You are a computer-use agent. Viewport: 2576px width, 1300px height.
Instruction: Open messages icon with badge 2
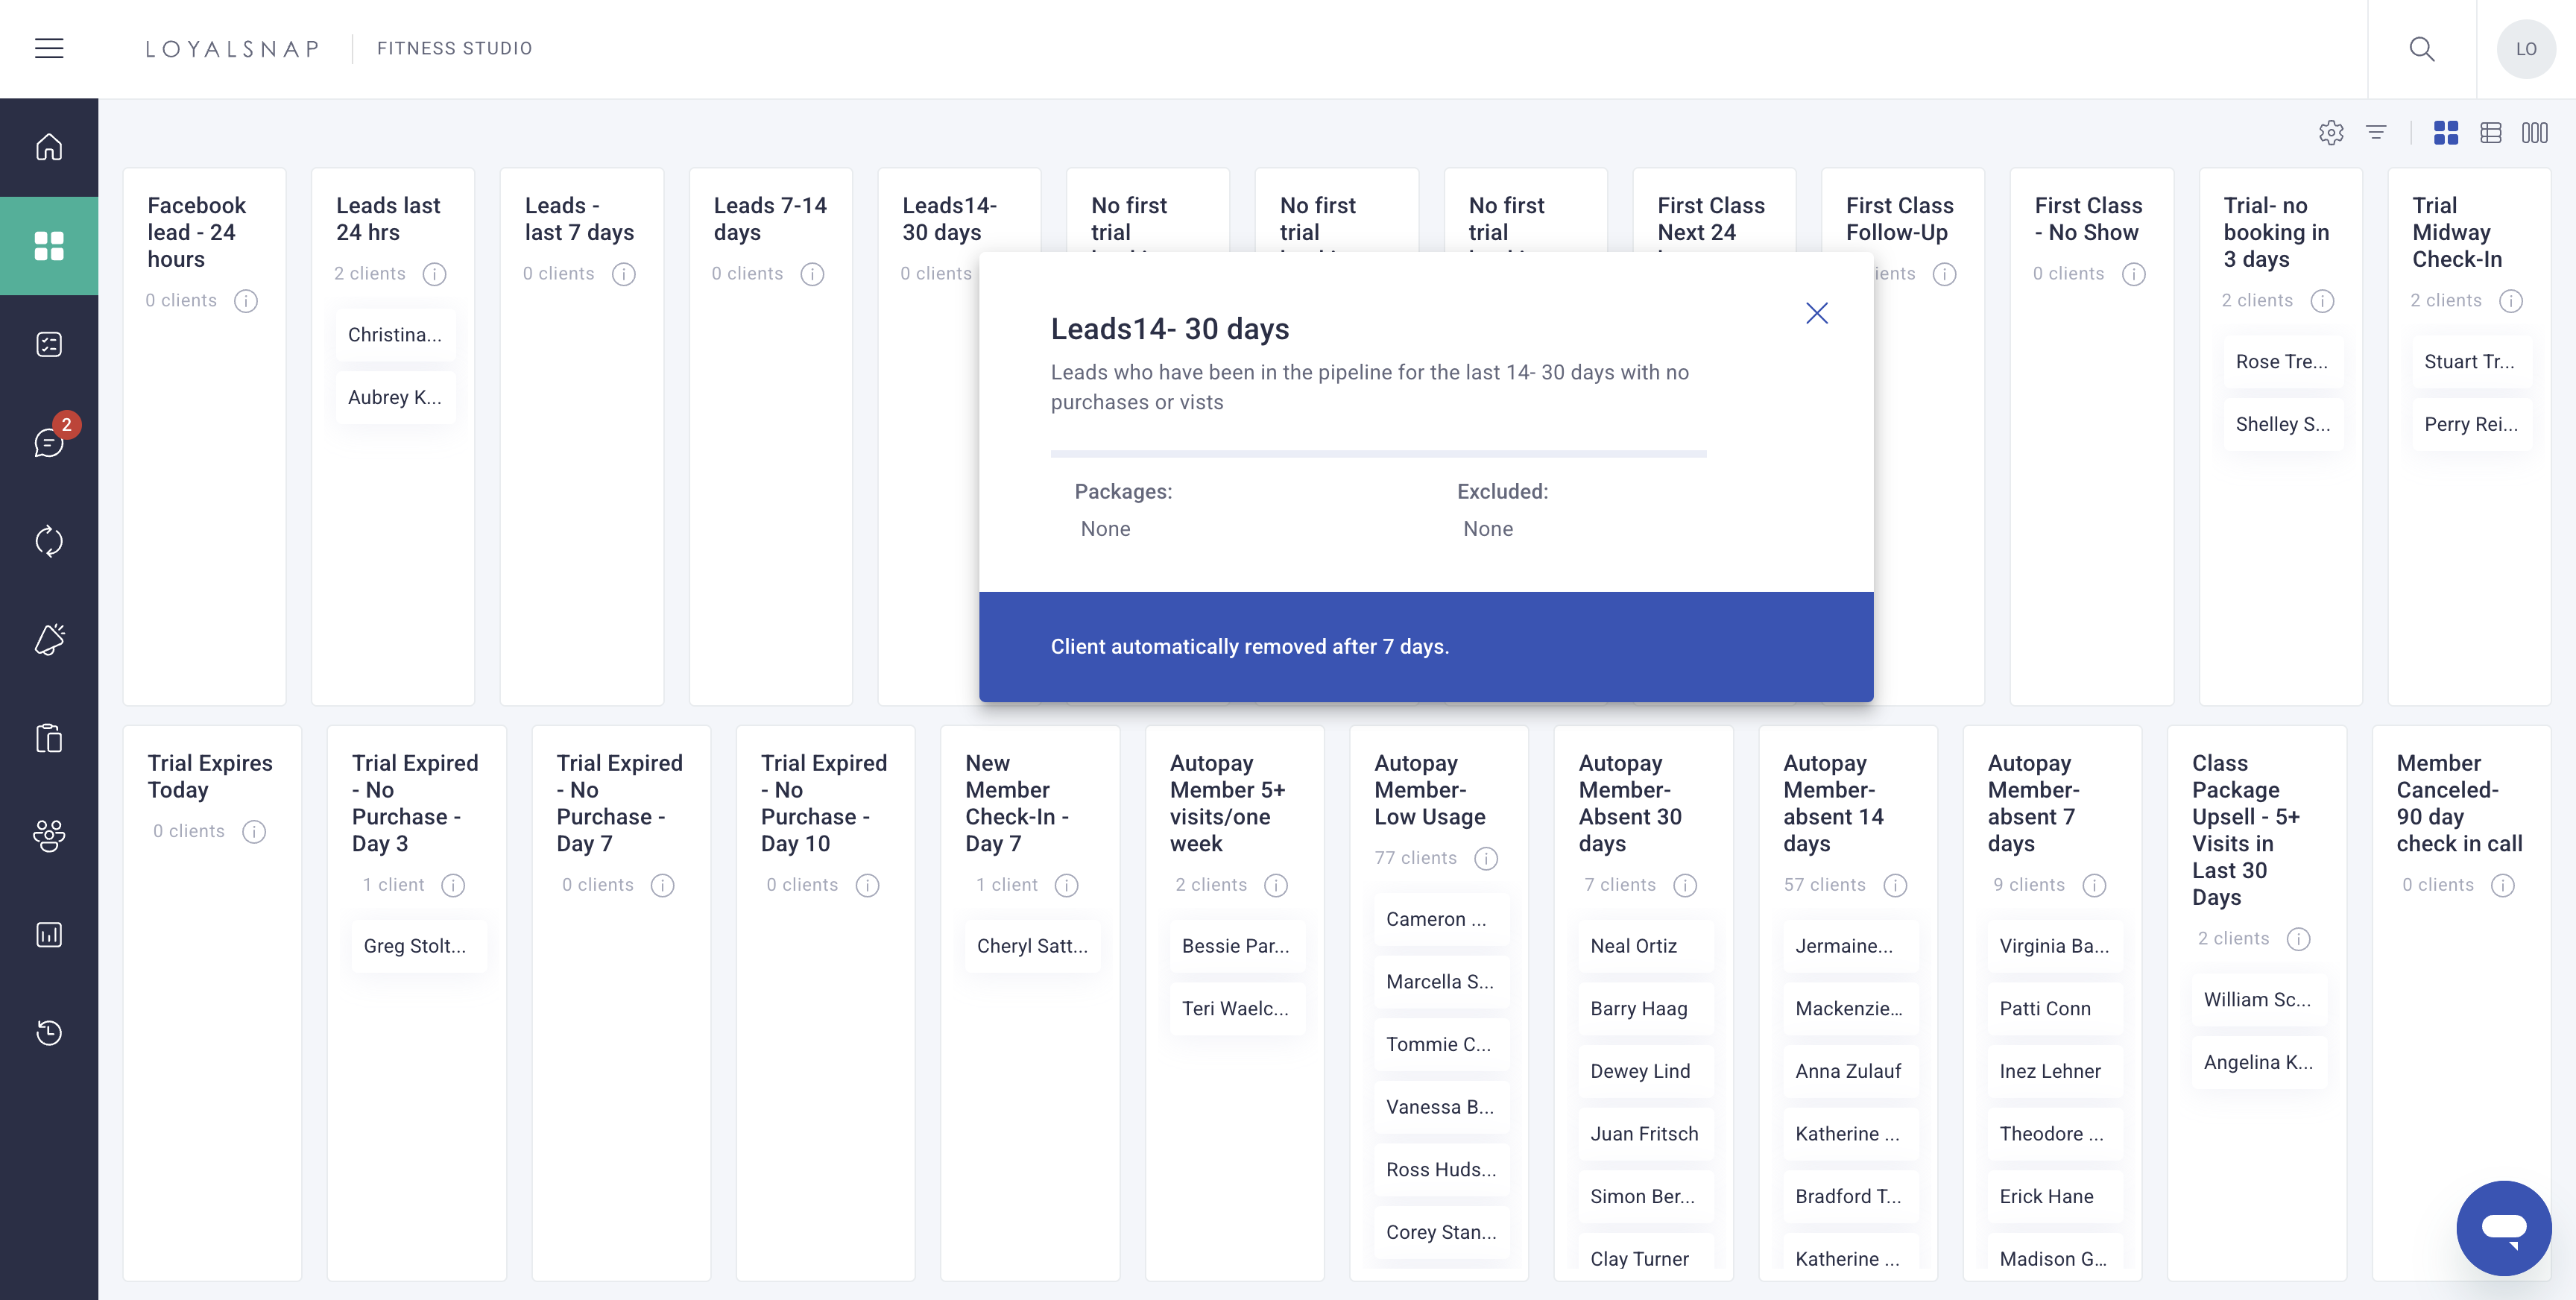pos(49,442)
